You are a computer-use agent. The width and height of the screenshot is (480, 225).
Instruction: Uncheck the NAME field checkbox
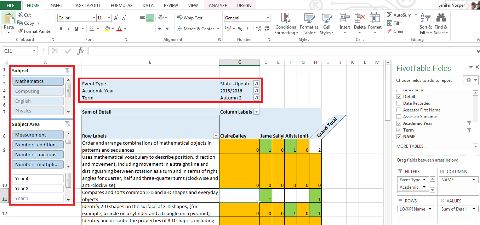[399, 137]
